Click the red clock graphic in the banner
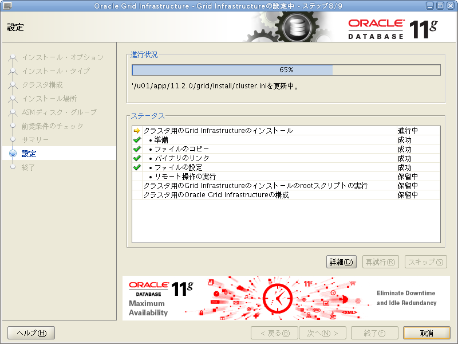Viewport: 458px width, 344px height. 278,298
